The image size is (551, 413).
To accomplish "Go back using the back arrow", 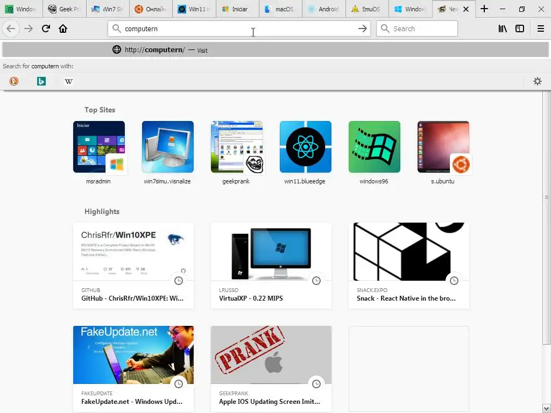I will pyautogui.click(x=11, y=29).
